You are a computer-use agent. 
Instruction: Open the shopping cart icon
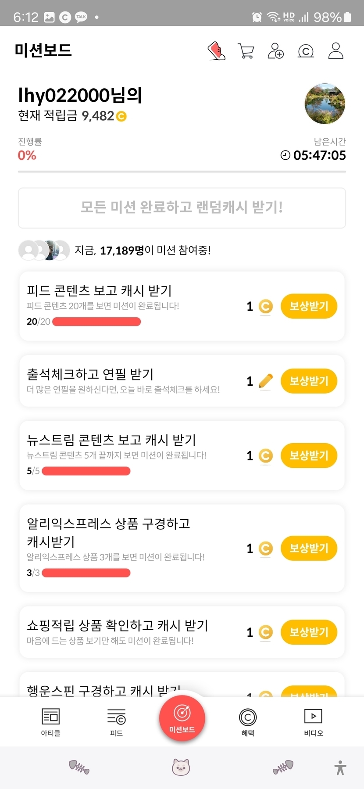[x=246, y=51]
